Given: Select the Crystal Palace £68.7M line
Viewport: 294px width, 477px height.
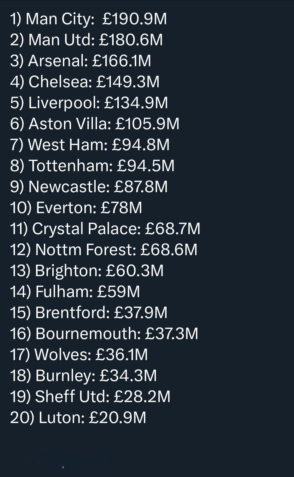Looking at the screenshot, I should [105, 229].
